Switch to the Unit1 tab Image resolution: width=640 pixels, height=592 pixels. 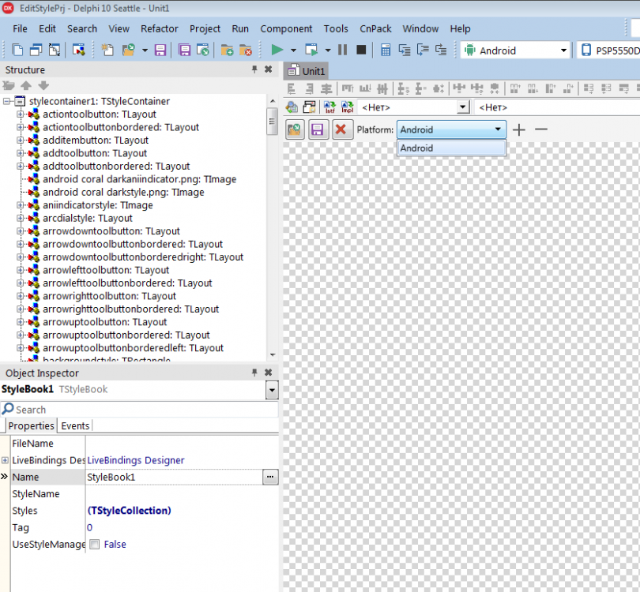(x=306, y=70)
